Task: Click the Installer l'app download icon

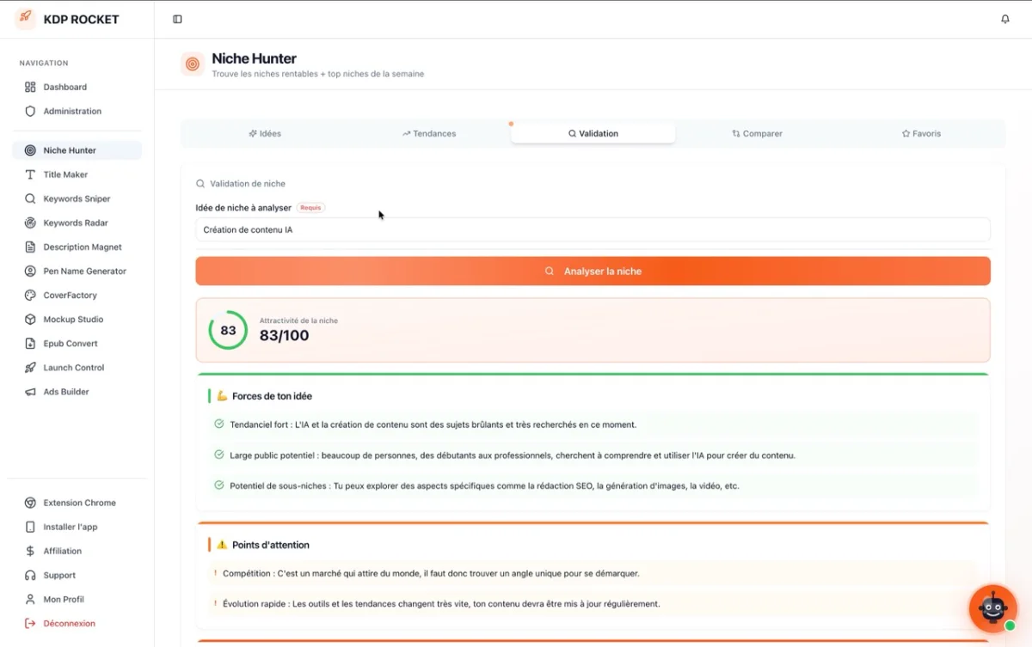Action: tap(30, 527)
